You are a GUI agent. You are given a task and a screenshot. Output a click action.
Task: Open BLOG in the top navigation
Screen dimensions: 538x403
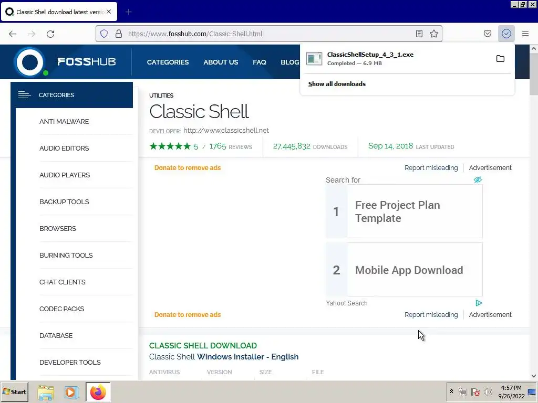[x=290, y=62]
